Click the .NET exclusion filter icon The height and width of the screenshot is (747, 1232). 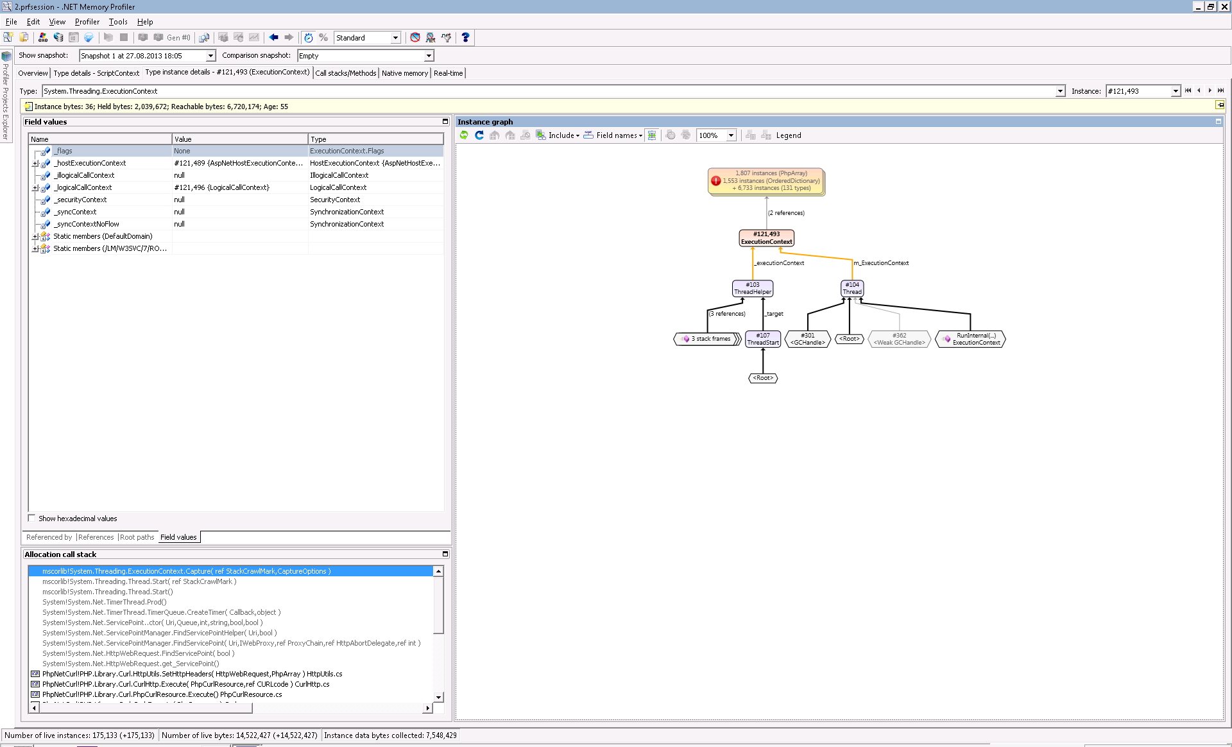pyautogui.click(x=431, y=37)
